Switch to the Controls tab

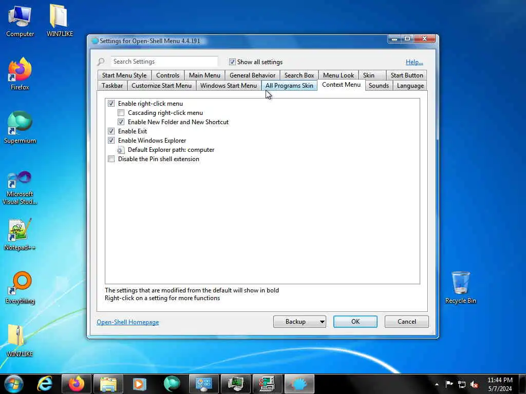click(x=168, y=75)
